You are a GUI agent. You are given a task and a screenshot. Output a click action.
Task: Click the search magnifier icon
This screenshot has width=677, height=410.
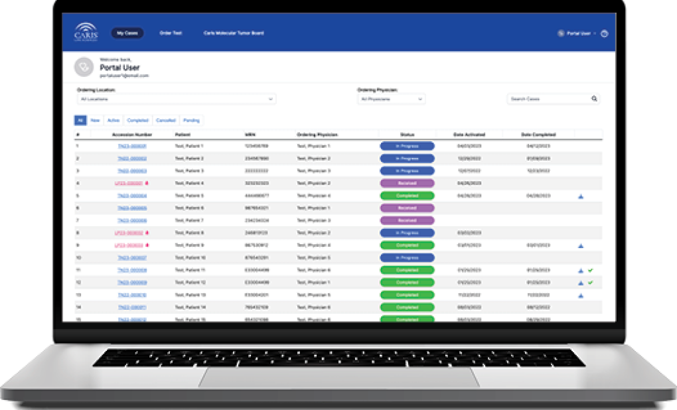pos(594,99)
